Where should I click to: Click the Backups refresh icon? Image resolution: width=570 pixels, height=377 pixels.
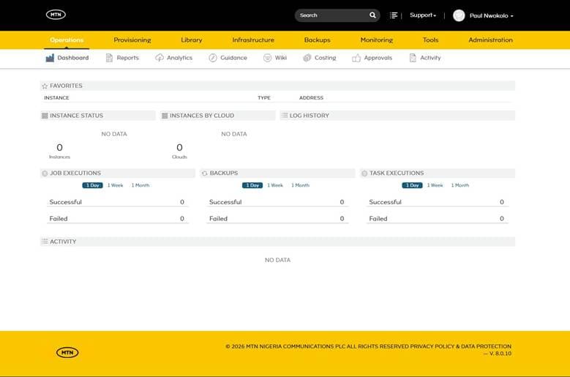[x=204, y=173]
